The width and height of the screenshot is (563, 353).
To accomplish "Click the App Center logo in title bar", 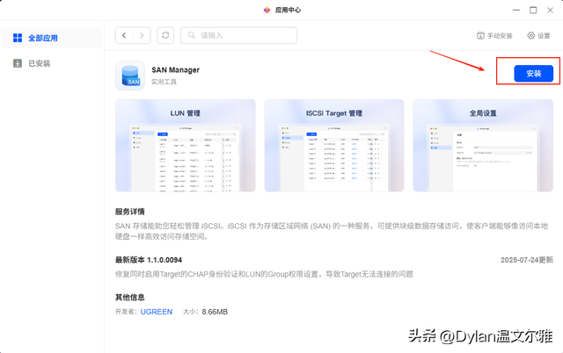I will (x=267, y=10).
